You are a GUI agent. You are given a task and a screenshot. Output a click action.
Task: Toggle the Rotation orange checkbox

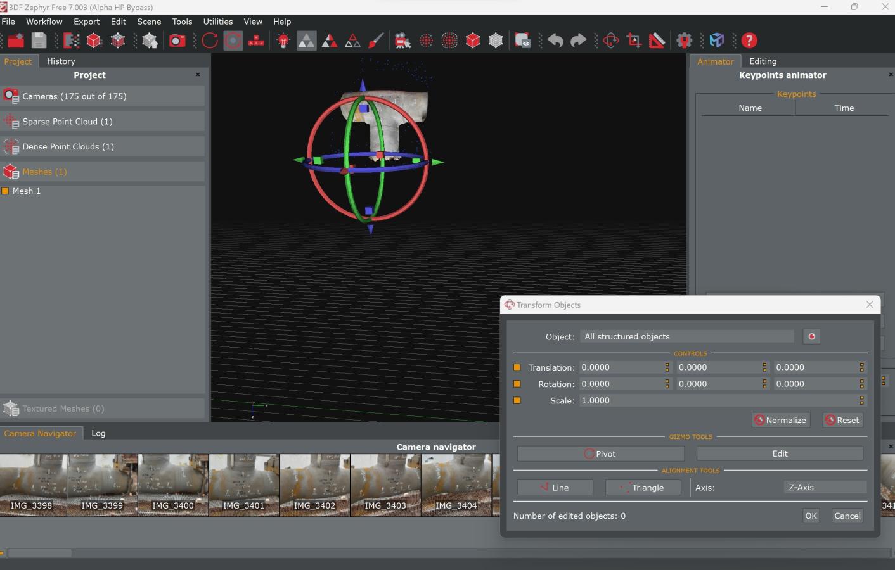[517, 384]
